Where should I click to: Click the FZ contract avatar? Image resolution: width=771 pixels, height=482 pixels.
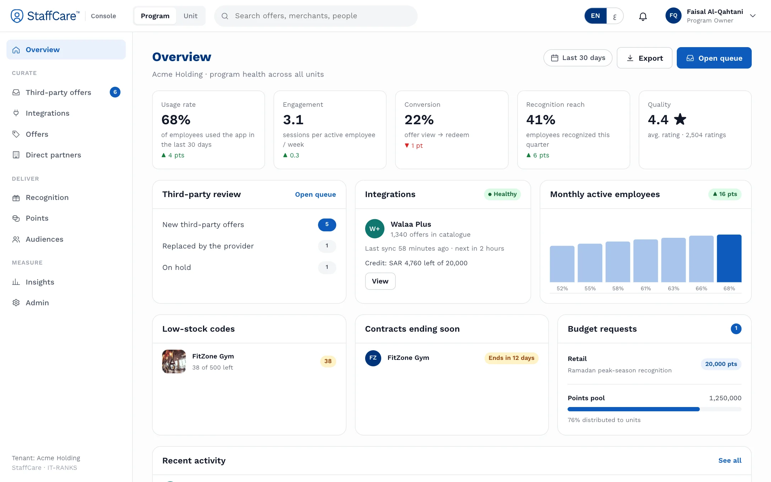pyautogui.click(x=373, y=358)
